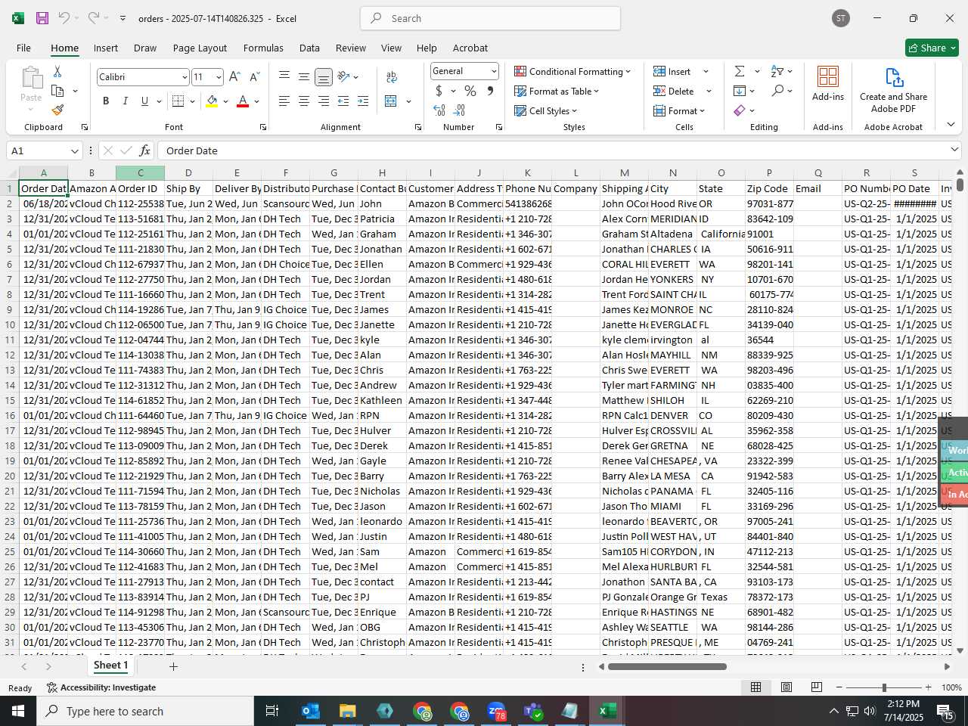Apply red font color swatch

point(243,101)
